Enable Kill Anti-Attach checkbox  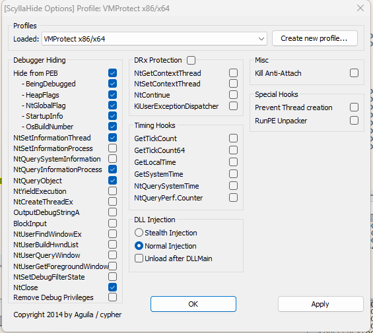[x=355, y=73]
